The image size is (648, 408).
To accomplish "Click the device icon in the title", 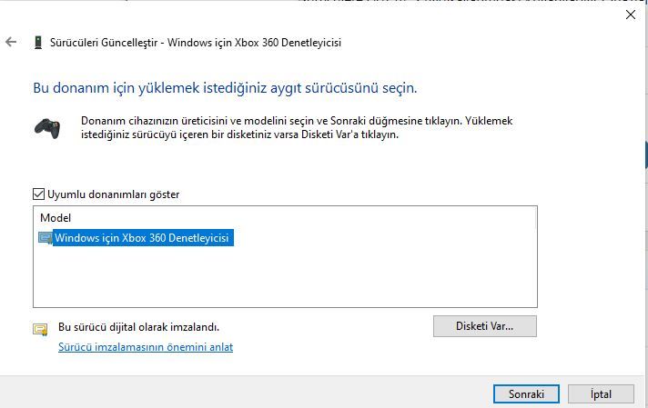I will (38, 43).
